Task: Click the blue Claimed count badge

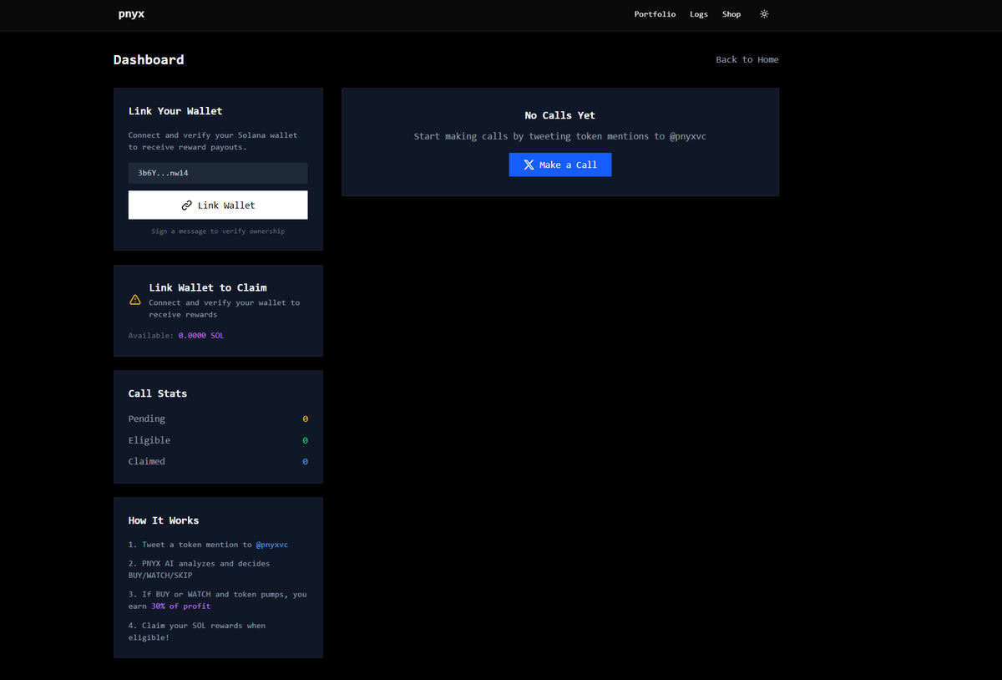Action: tap(305, 461)
